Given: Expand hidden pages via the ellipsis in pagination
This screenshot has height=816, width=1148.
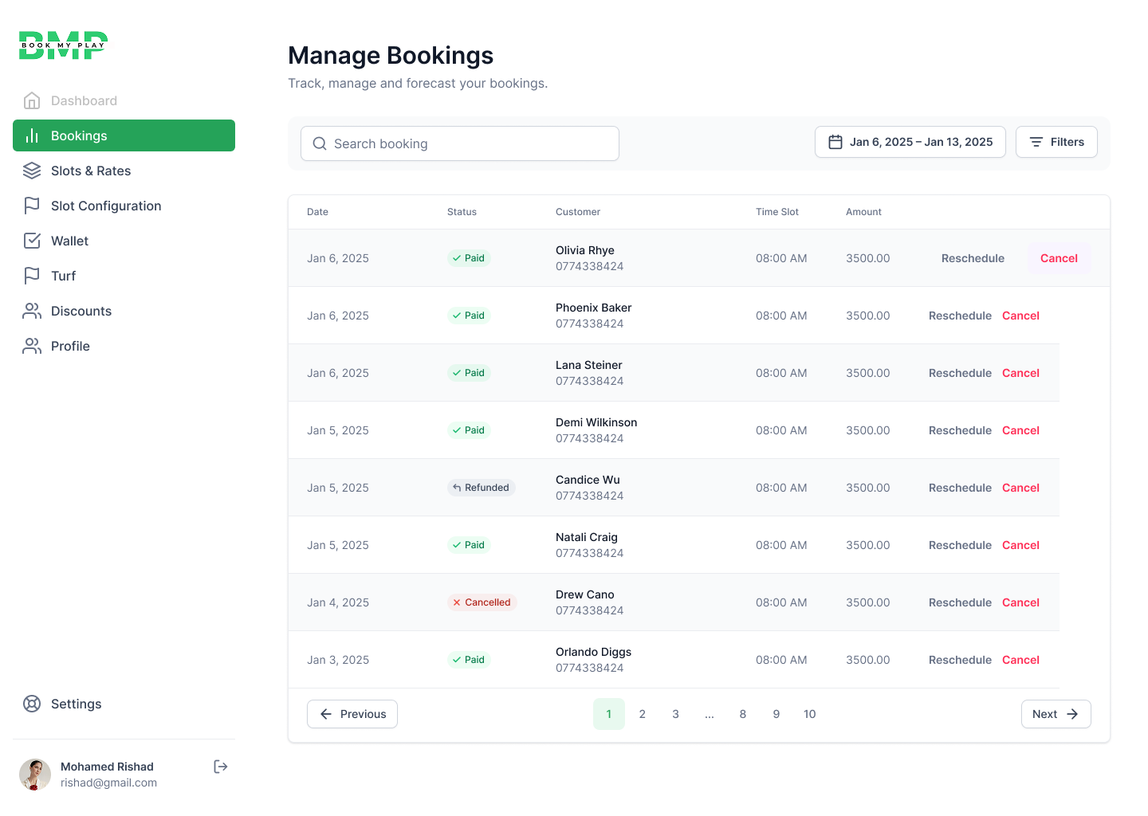Looking at the screenshot, I should 710,714.
